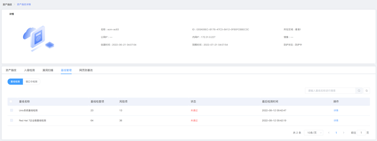Click the 镜像 field text
The width and height of the screenshot is (377, 141).
289,37
